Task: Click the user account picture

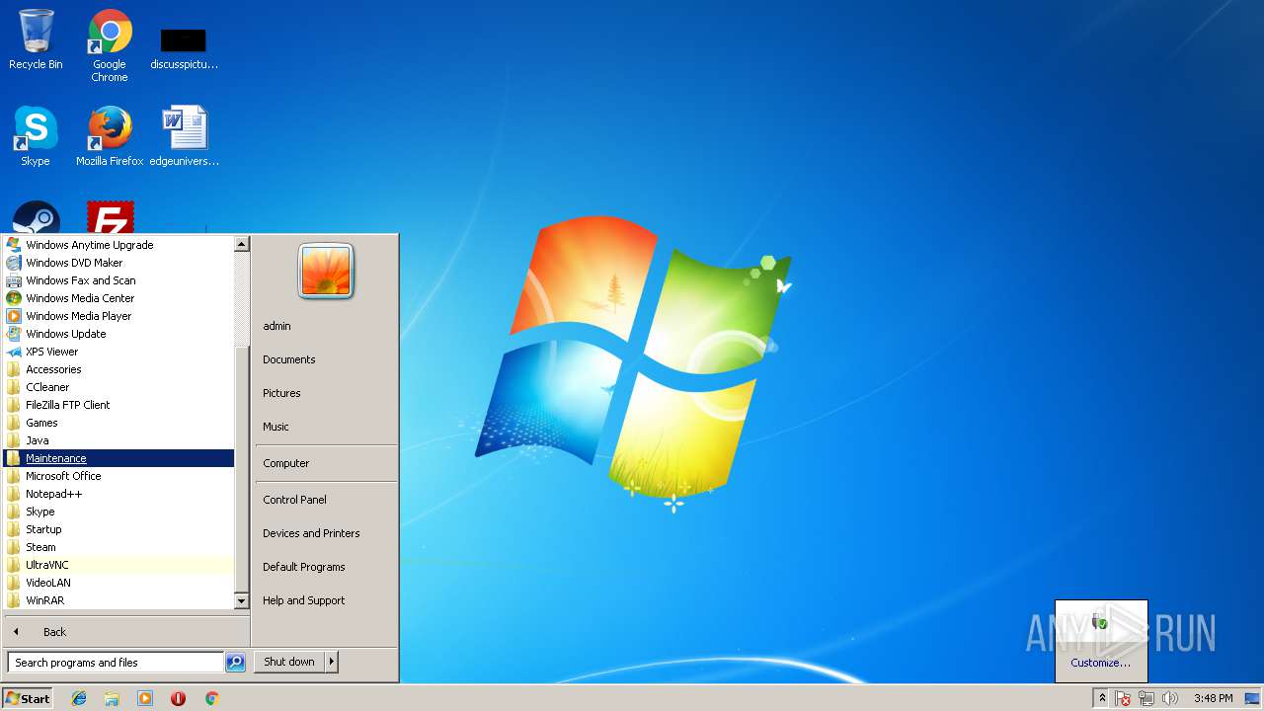Action: click(326, 272)
